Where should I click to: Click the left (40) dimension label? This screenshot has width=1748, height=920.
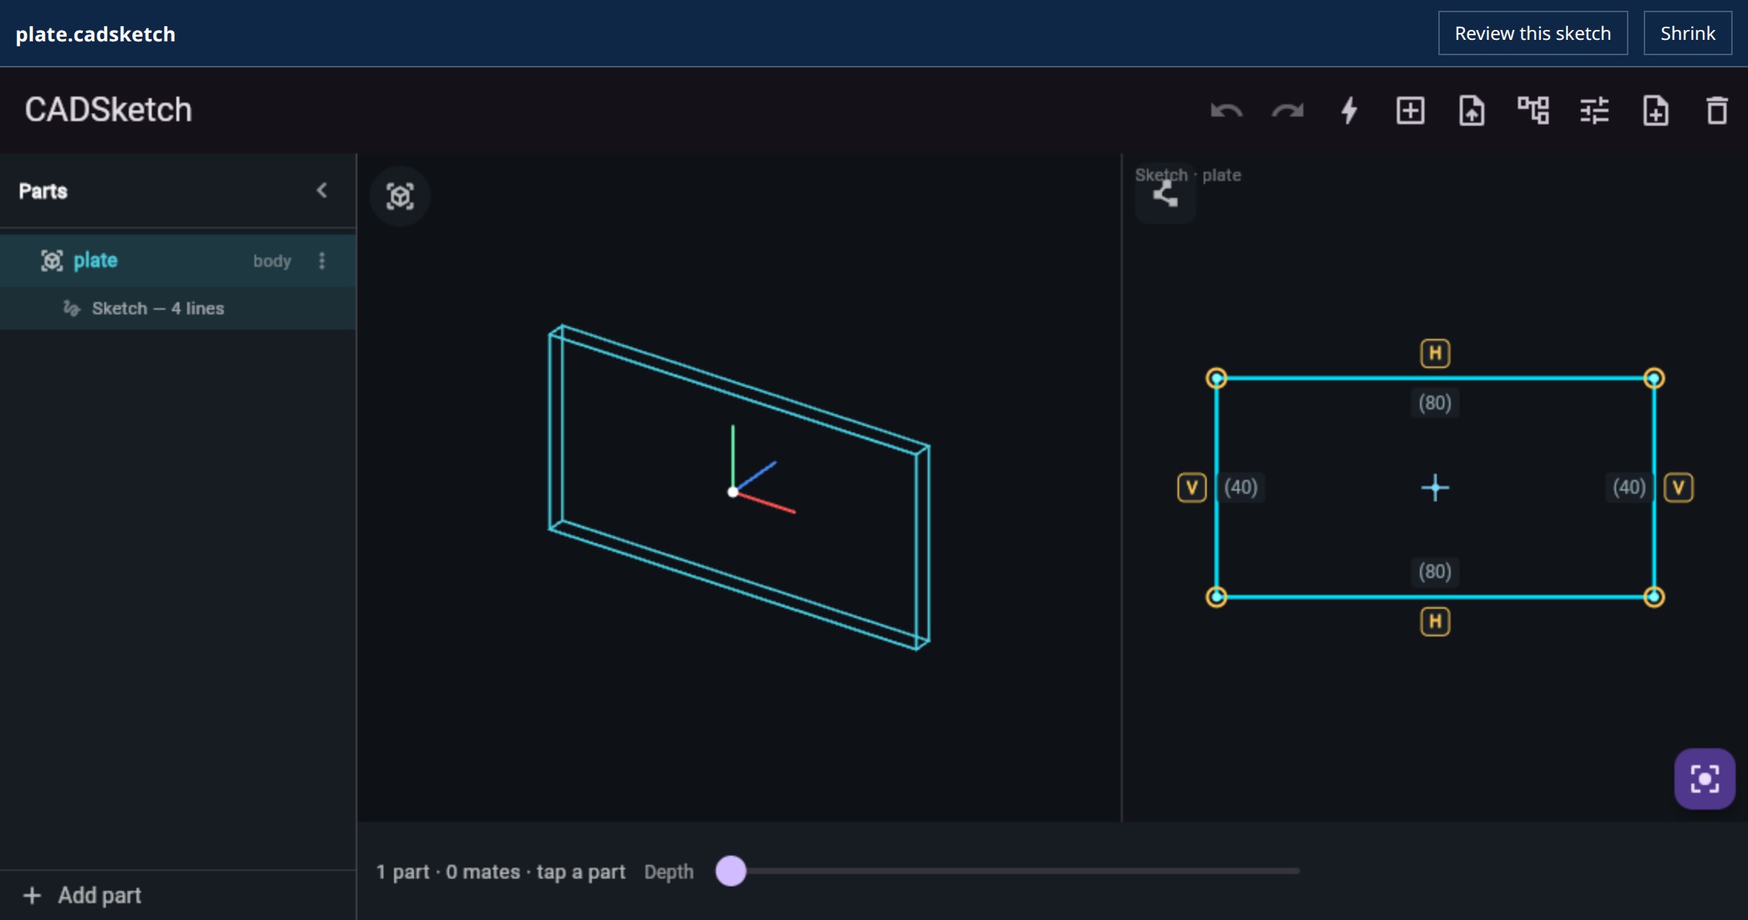coord(1240,488)
